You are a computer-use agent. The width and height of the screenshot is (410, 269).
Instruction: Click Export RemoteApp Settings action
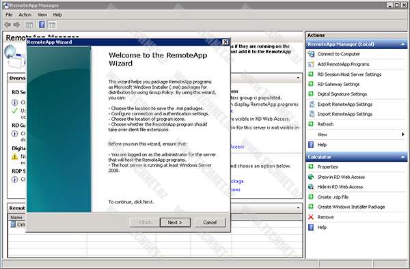click(344, 104)
